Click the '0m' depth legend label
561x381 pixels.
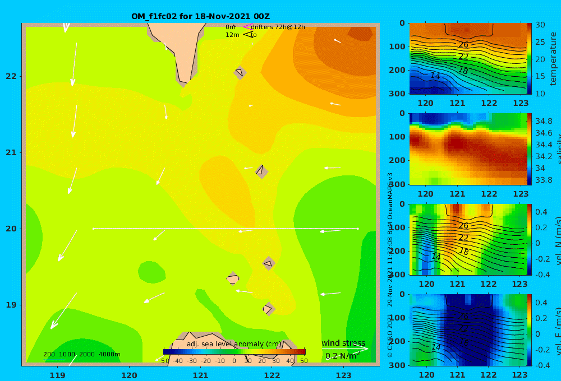point(231,27)
